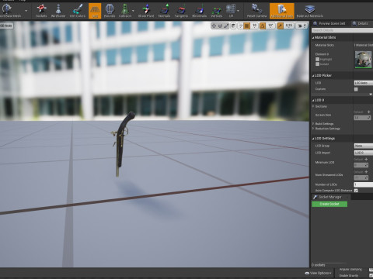The width and height of the screenshot is (373, 279).
Task: Toggle grid snapping icon
Action: [247, 26]
